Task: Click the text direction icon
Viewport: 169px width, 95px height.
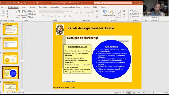Action: tap(97, 11)
